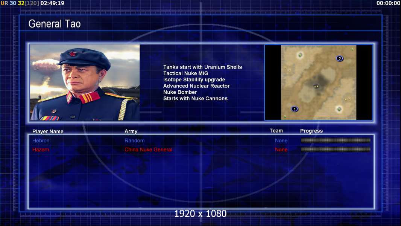Click start position marker 2 on map
This screenshot has width=401, height=226.
(x=339, y=59)
